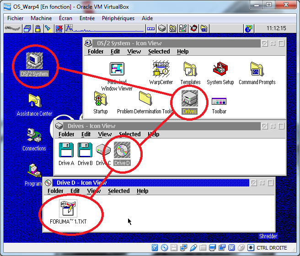Select the Templates folder icon
This screenshot has height=256, width=300.
pos(190,73)
